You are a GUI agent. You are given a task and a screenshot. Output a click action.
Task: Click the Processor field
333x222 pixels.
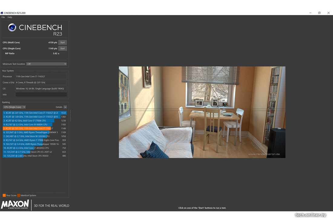[41, 77]
